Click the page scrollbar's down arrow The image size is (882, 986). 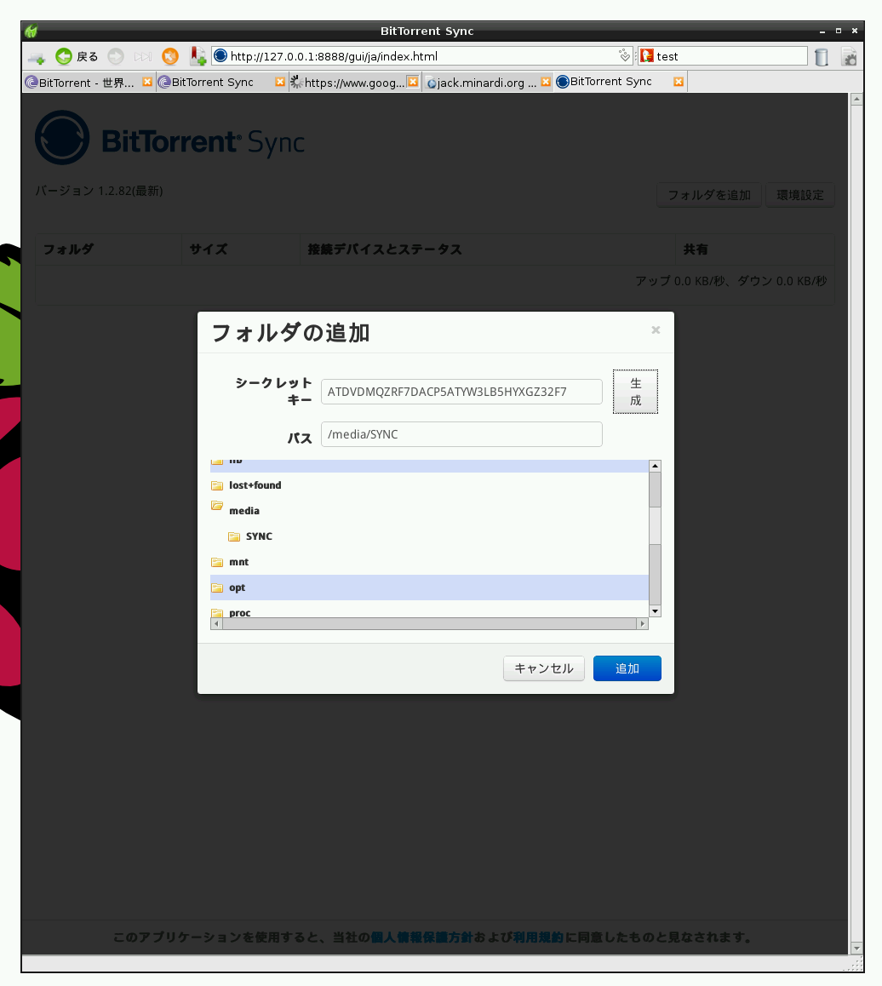pos(856,949)
